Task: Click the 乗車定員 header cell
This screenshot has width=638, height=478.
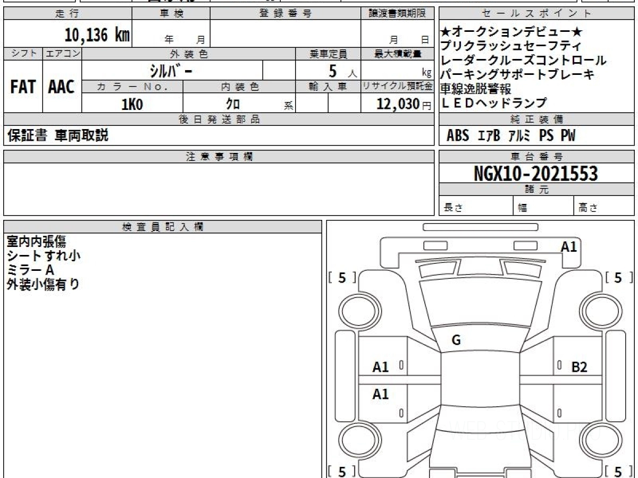Action: point(328,54)
